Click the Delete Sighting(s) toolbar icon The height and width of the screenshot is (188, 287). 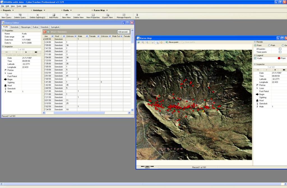[x=37, y=16]
